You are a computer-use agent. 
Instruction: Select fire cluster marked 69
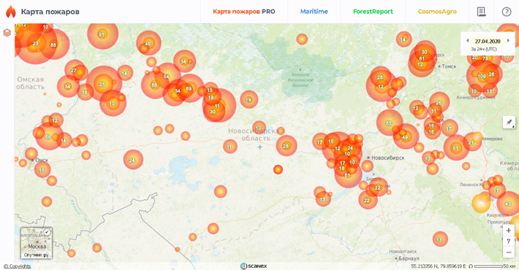coord(189,88)
